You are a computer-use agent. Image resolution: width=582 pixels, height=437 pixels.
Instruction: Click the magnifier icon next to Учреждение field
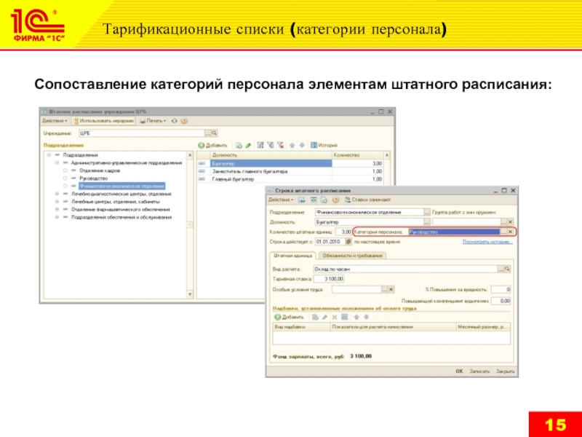click(x=213, y=134)
